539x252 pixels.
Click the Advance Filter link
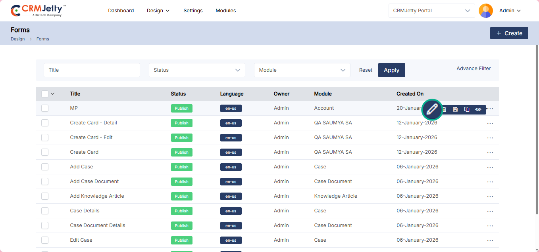tap(474, 69)
